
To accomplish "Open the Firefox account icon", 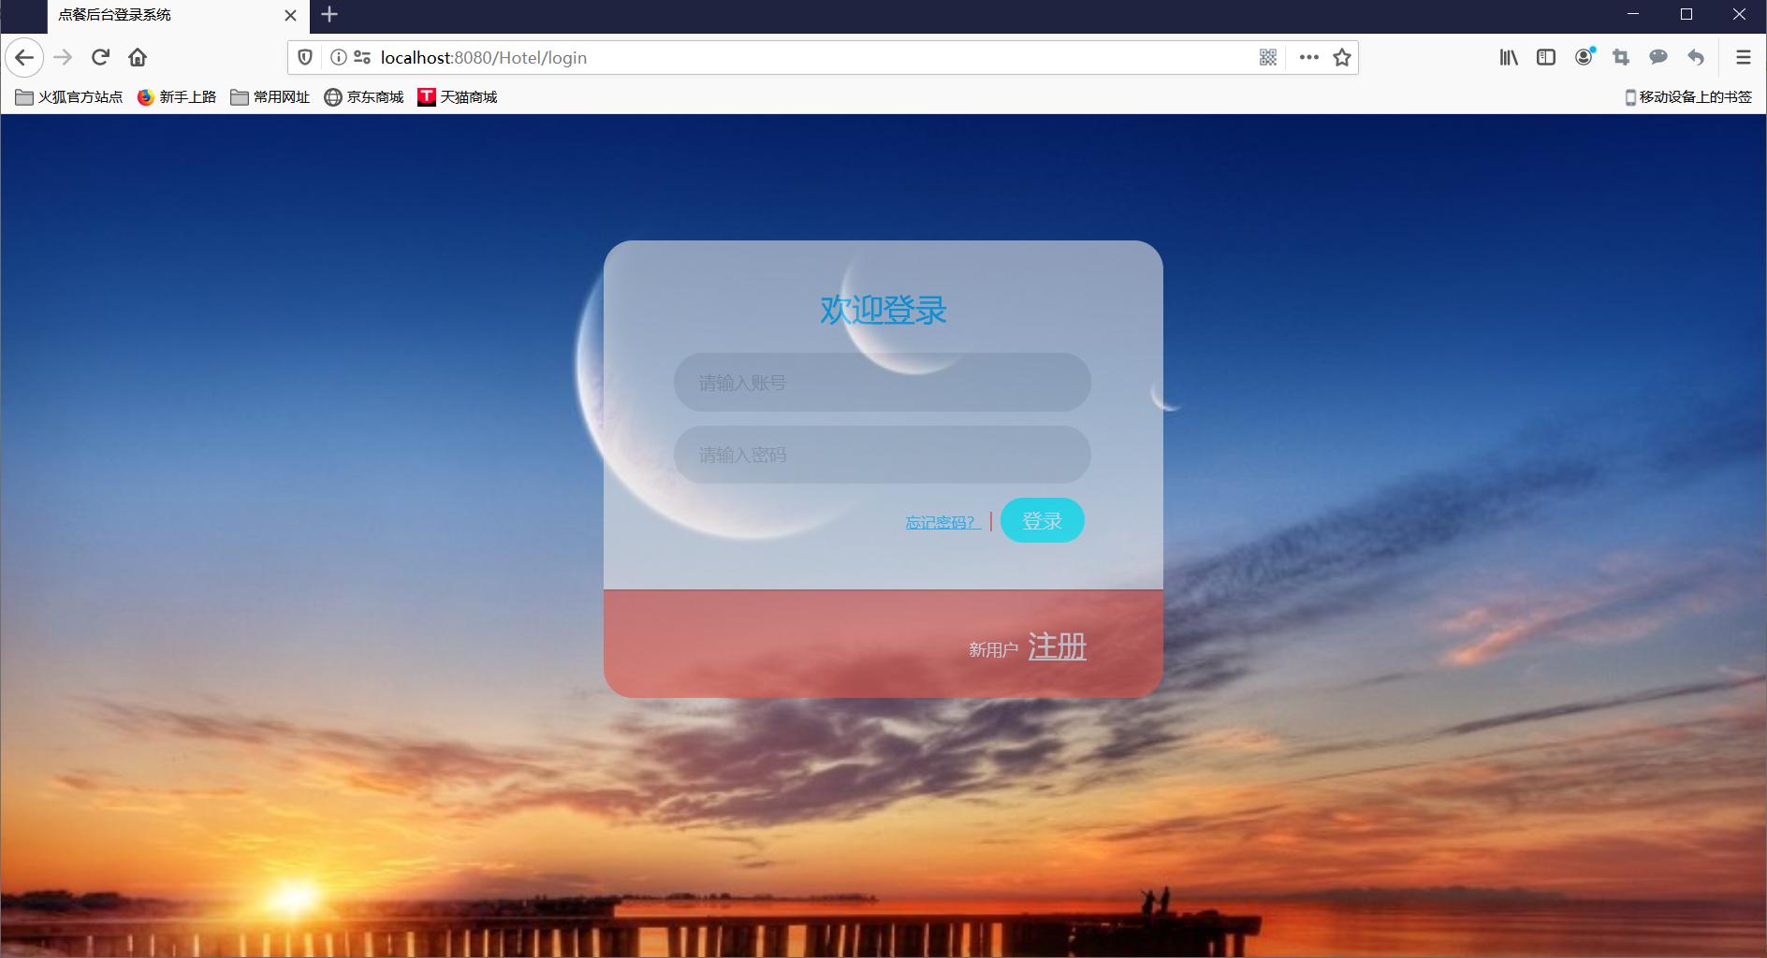I will (x=1584, y=57).
